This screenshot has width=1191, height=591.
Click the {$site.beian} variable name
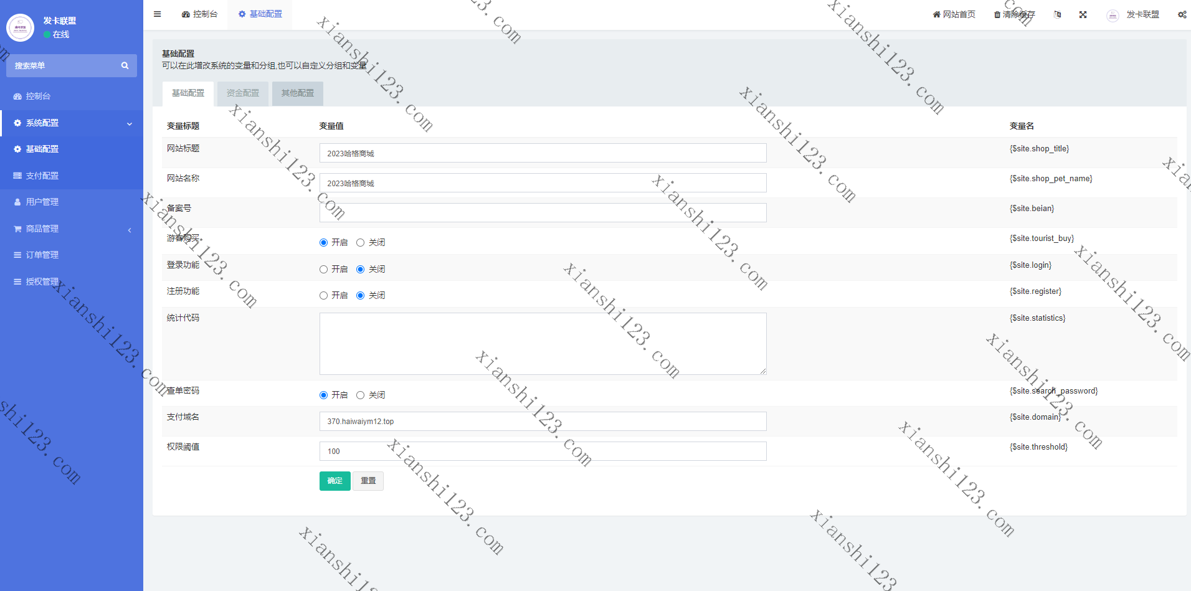(x=1032, y=209)
